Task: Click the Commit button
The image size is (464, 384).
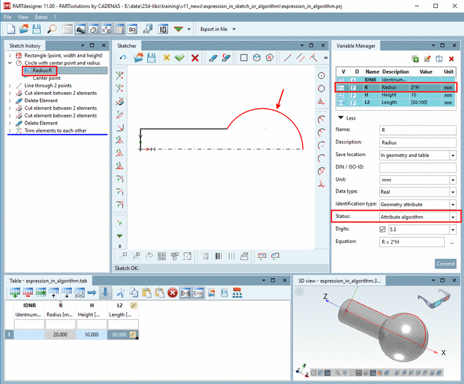Action: [445, 264]
